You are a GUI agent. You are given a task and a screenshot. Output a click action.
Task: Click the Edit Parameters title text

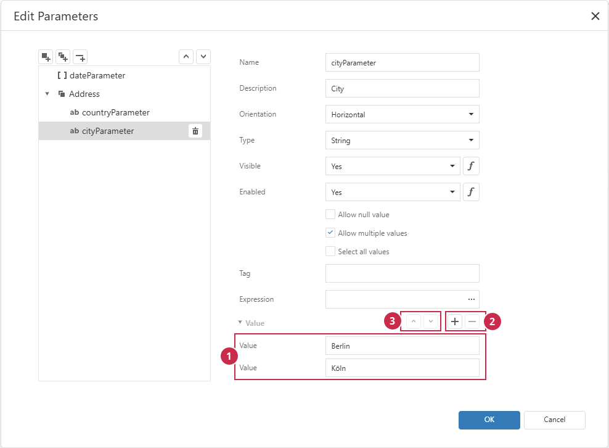coord(56,16)
